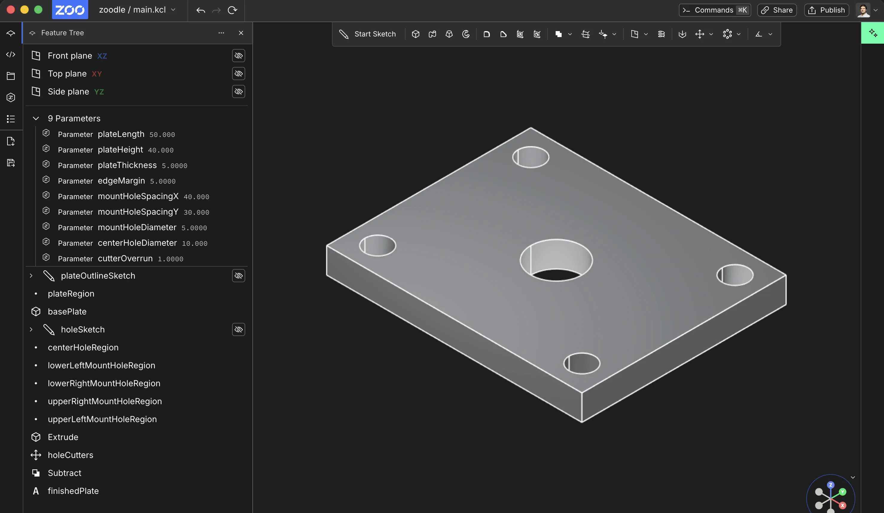Collapse the 9 Parameters group
884x513 pixels.
click(36, 118)
